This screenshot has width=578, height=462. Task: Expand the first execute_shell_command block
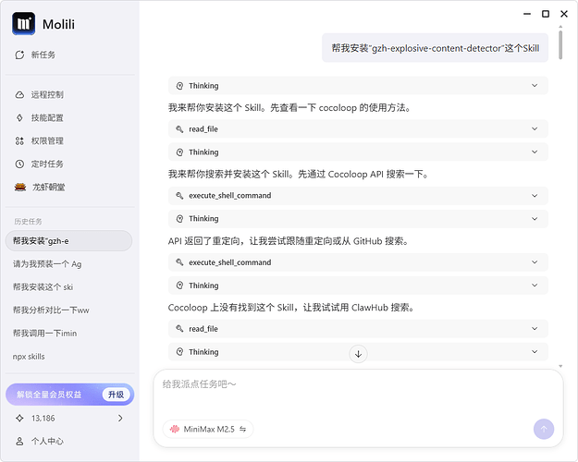coord(358,196)
